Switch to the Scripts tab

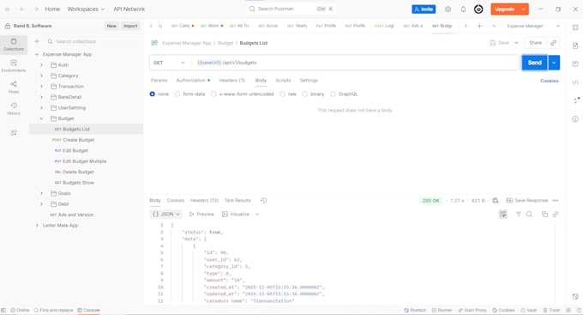point(283,81)
